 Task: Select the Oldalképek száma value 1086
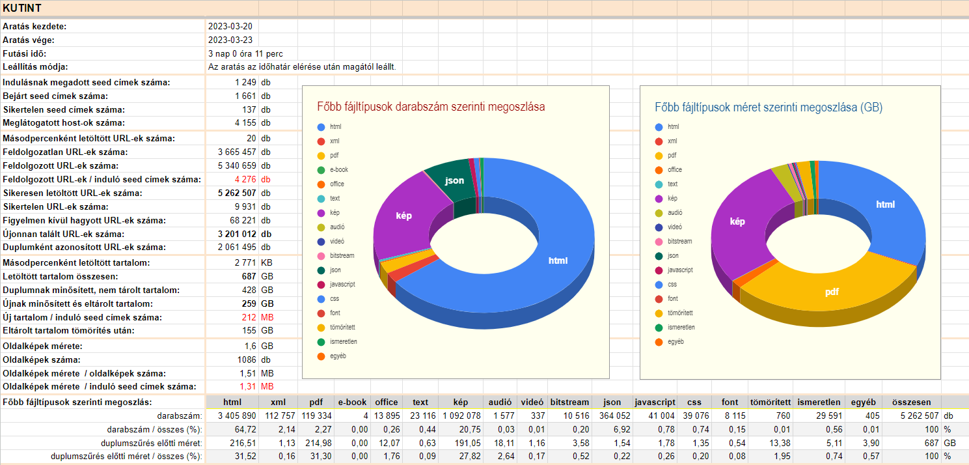pyautogui.click(x=246, y=359)
